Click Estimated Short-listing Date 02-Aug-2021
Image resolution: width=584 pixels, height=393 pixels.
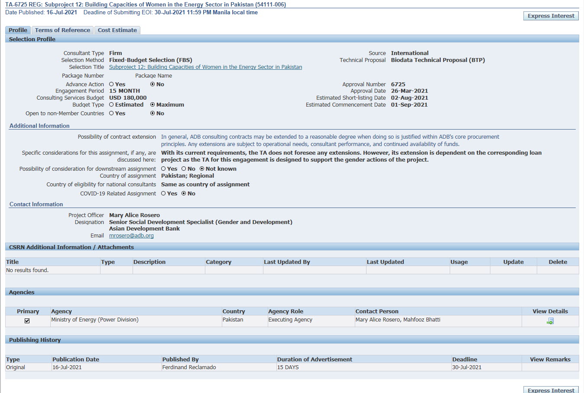(x=409, y=98)
